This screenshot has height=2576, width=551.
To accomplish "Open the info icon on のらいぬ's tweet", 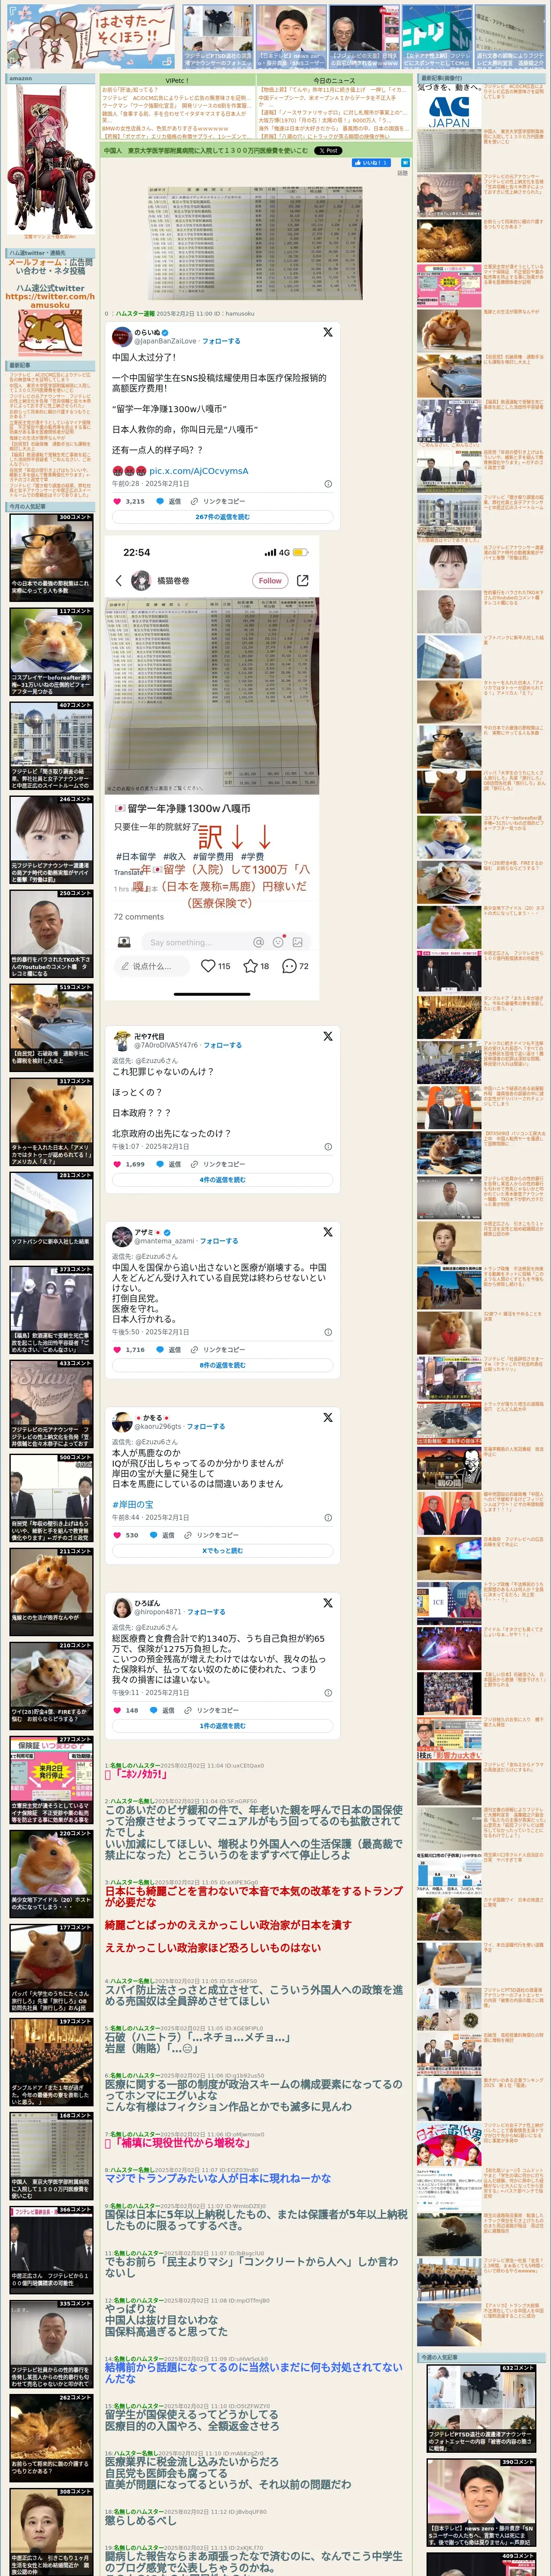I will pyautogui.click(x=328, y=484).
